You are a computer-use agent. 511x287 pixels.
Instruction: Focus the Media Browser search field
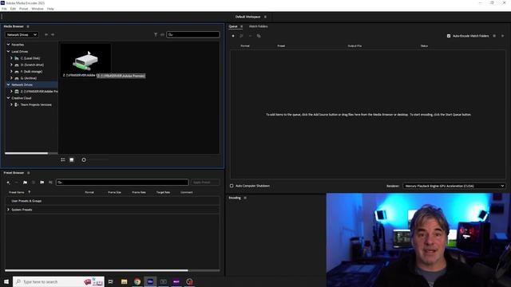tap(193, 34)
